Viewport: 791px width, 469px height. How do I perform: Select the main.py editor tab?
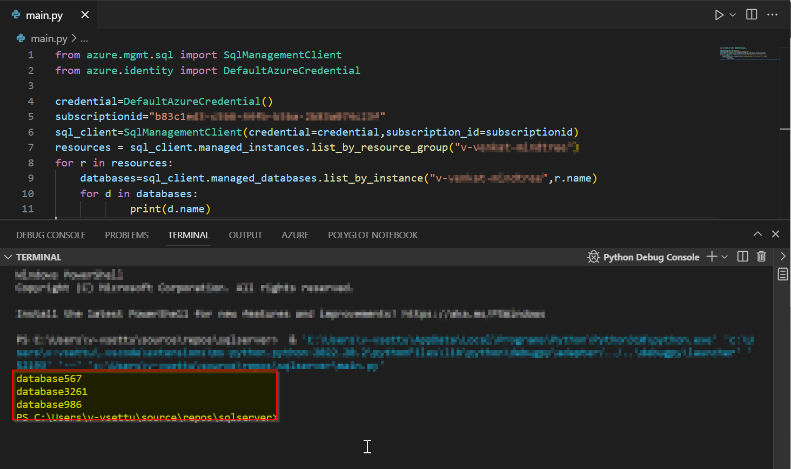coord(49,15)
